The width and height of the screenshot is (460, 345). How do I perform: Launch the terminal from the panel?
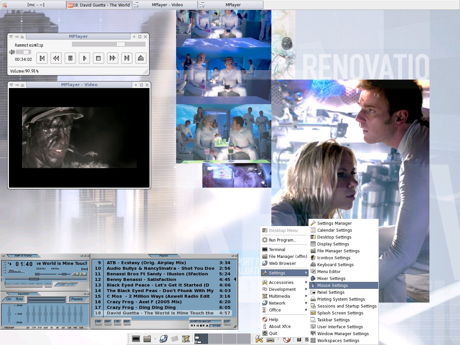tap(136, 339)
